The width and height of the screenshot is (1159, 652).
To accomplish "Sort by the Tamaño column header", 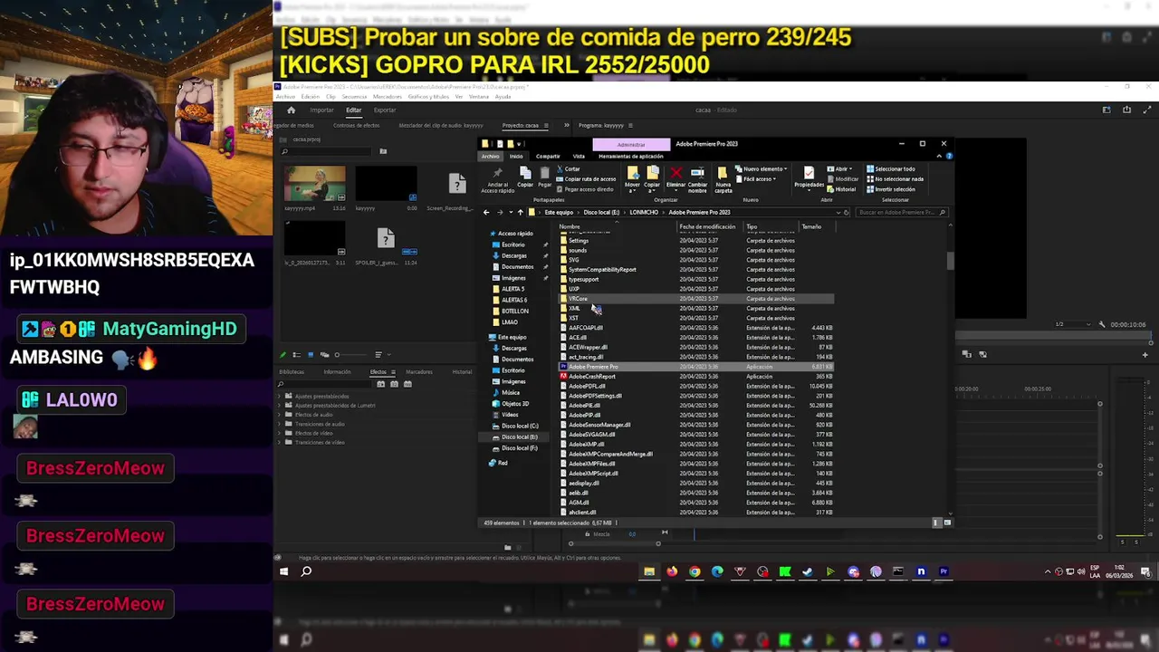I will click(x=811, y=226).
